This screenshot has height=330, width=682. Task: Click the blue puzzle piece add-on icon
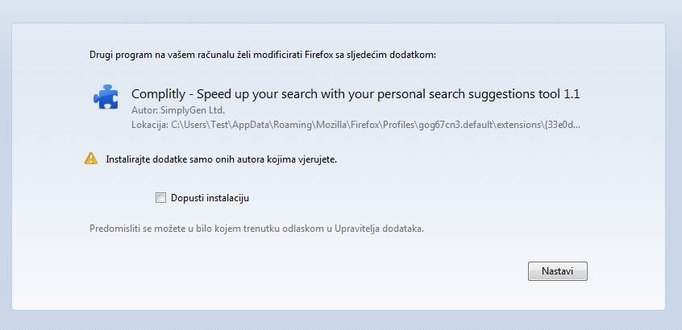pyautogui.click(x=106, y=97)
